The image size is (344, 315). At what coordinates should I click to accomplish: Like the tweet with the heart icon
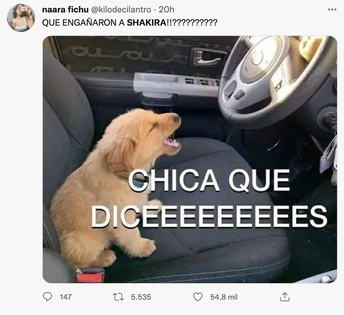click(198, 297)
